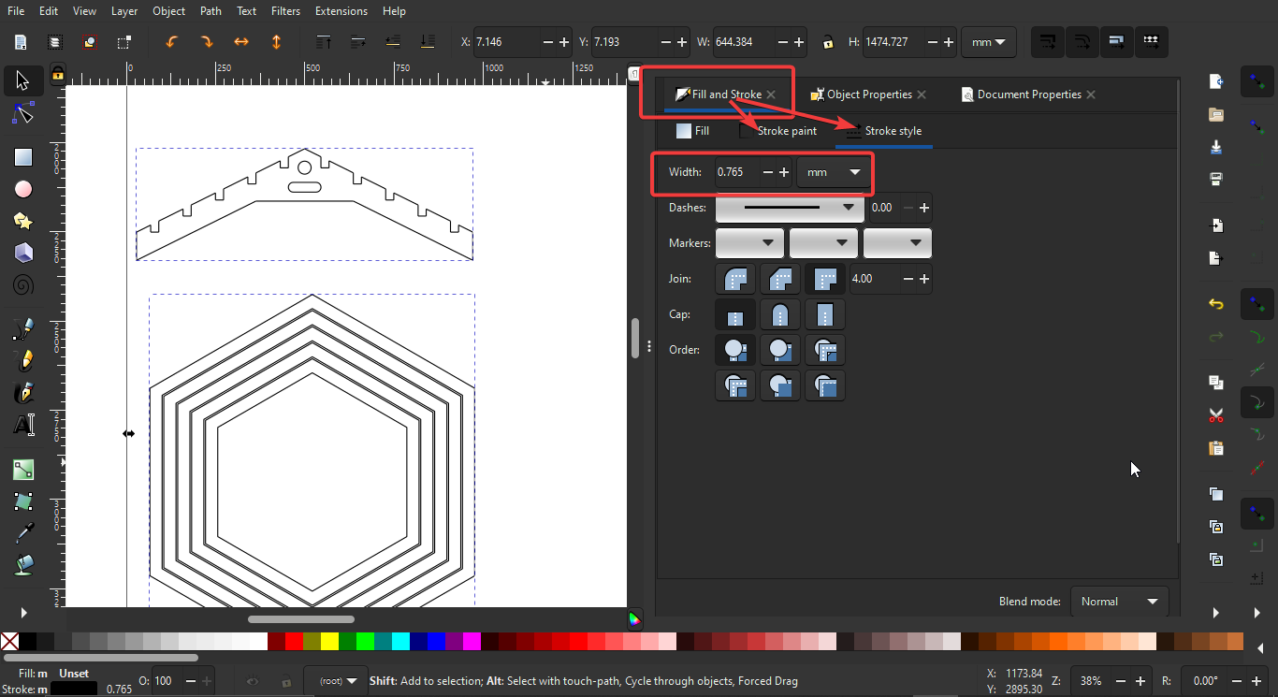Select the Dropper color picker tool
Screen dimensions: 1278x697
point(23,532)
